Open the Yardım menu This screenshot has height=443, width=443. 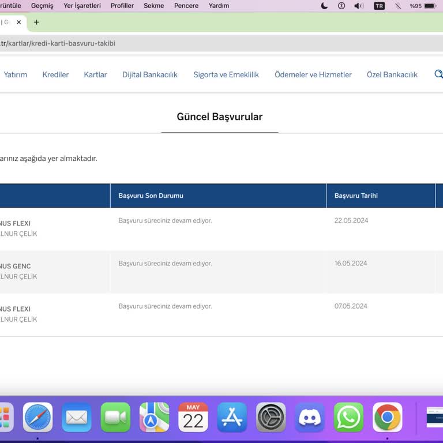tap(219, 6)
